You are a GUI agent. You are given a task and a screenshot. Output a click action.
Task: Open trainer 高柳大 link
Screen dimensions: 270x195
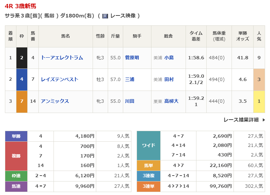171,101
